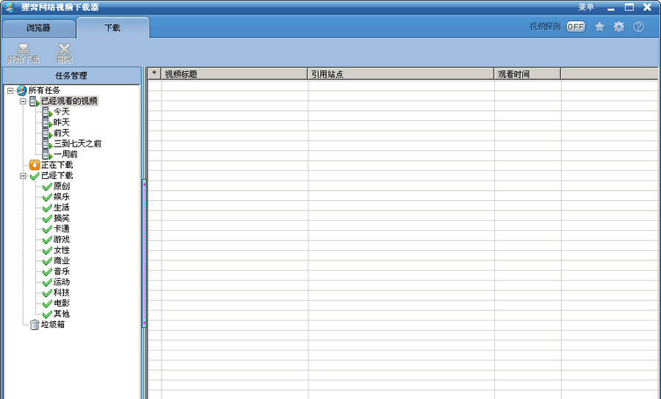This screenshot has height=399, width=661.
Task: Toggle the video detection OFF switch
Action: [x=576, y=26]
